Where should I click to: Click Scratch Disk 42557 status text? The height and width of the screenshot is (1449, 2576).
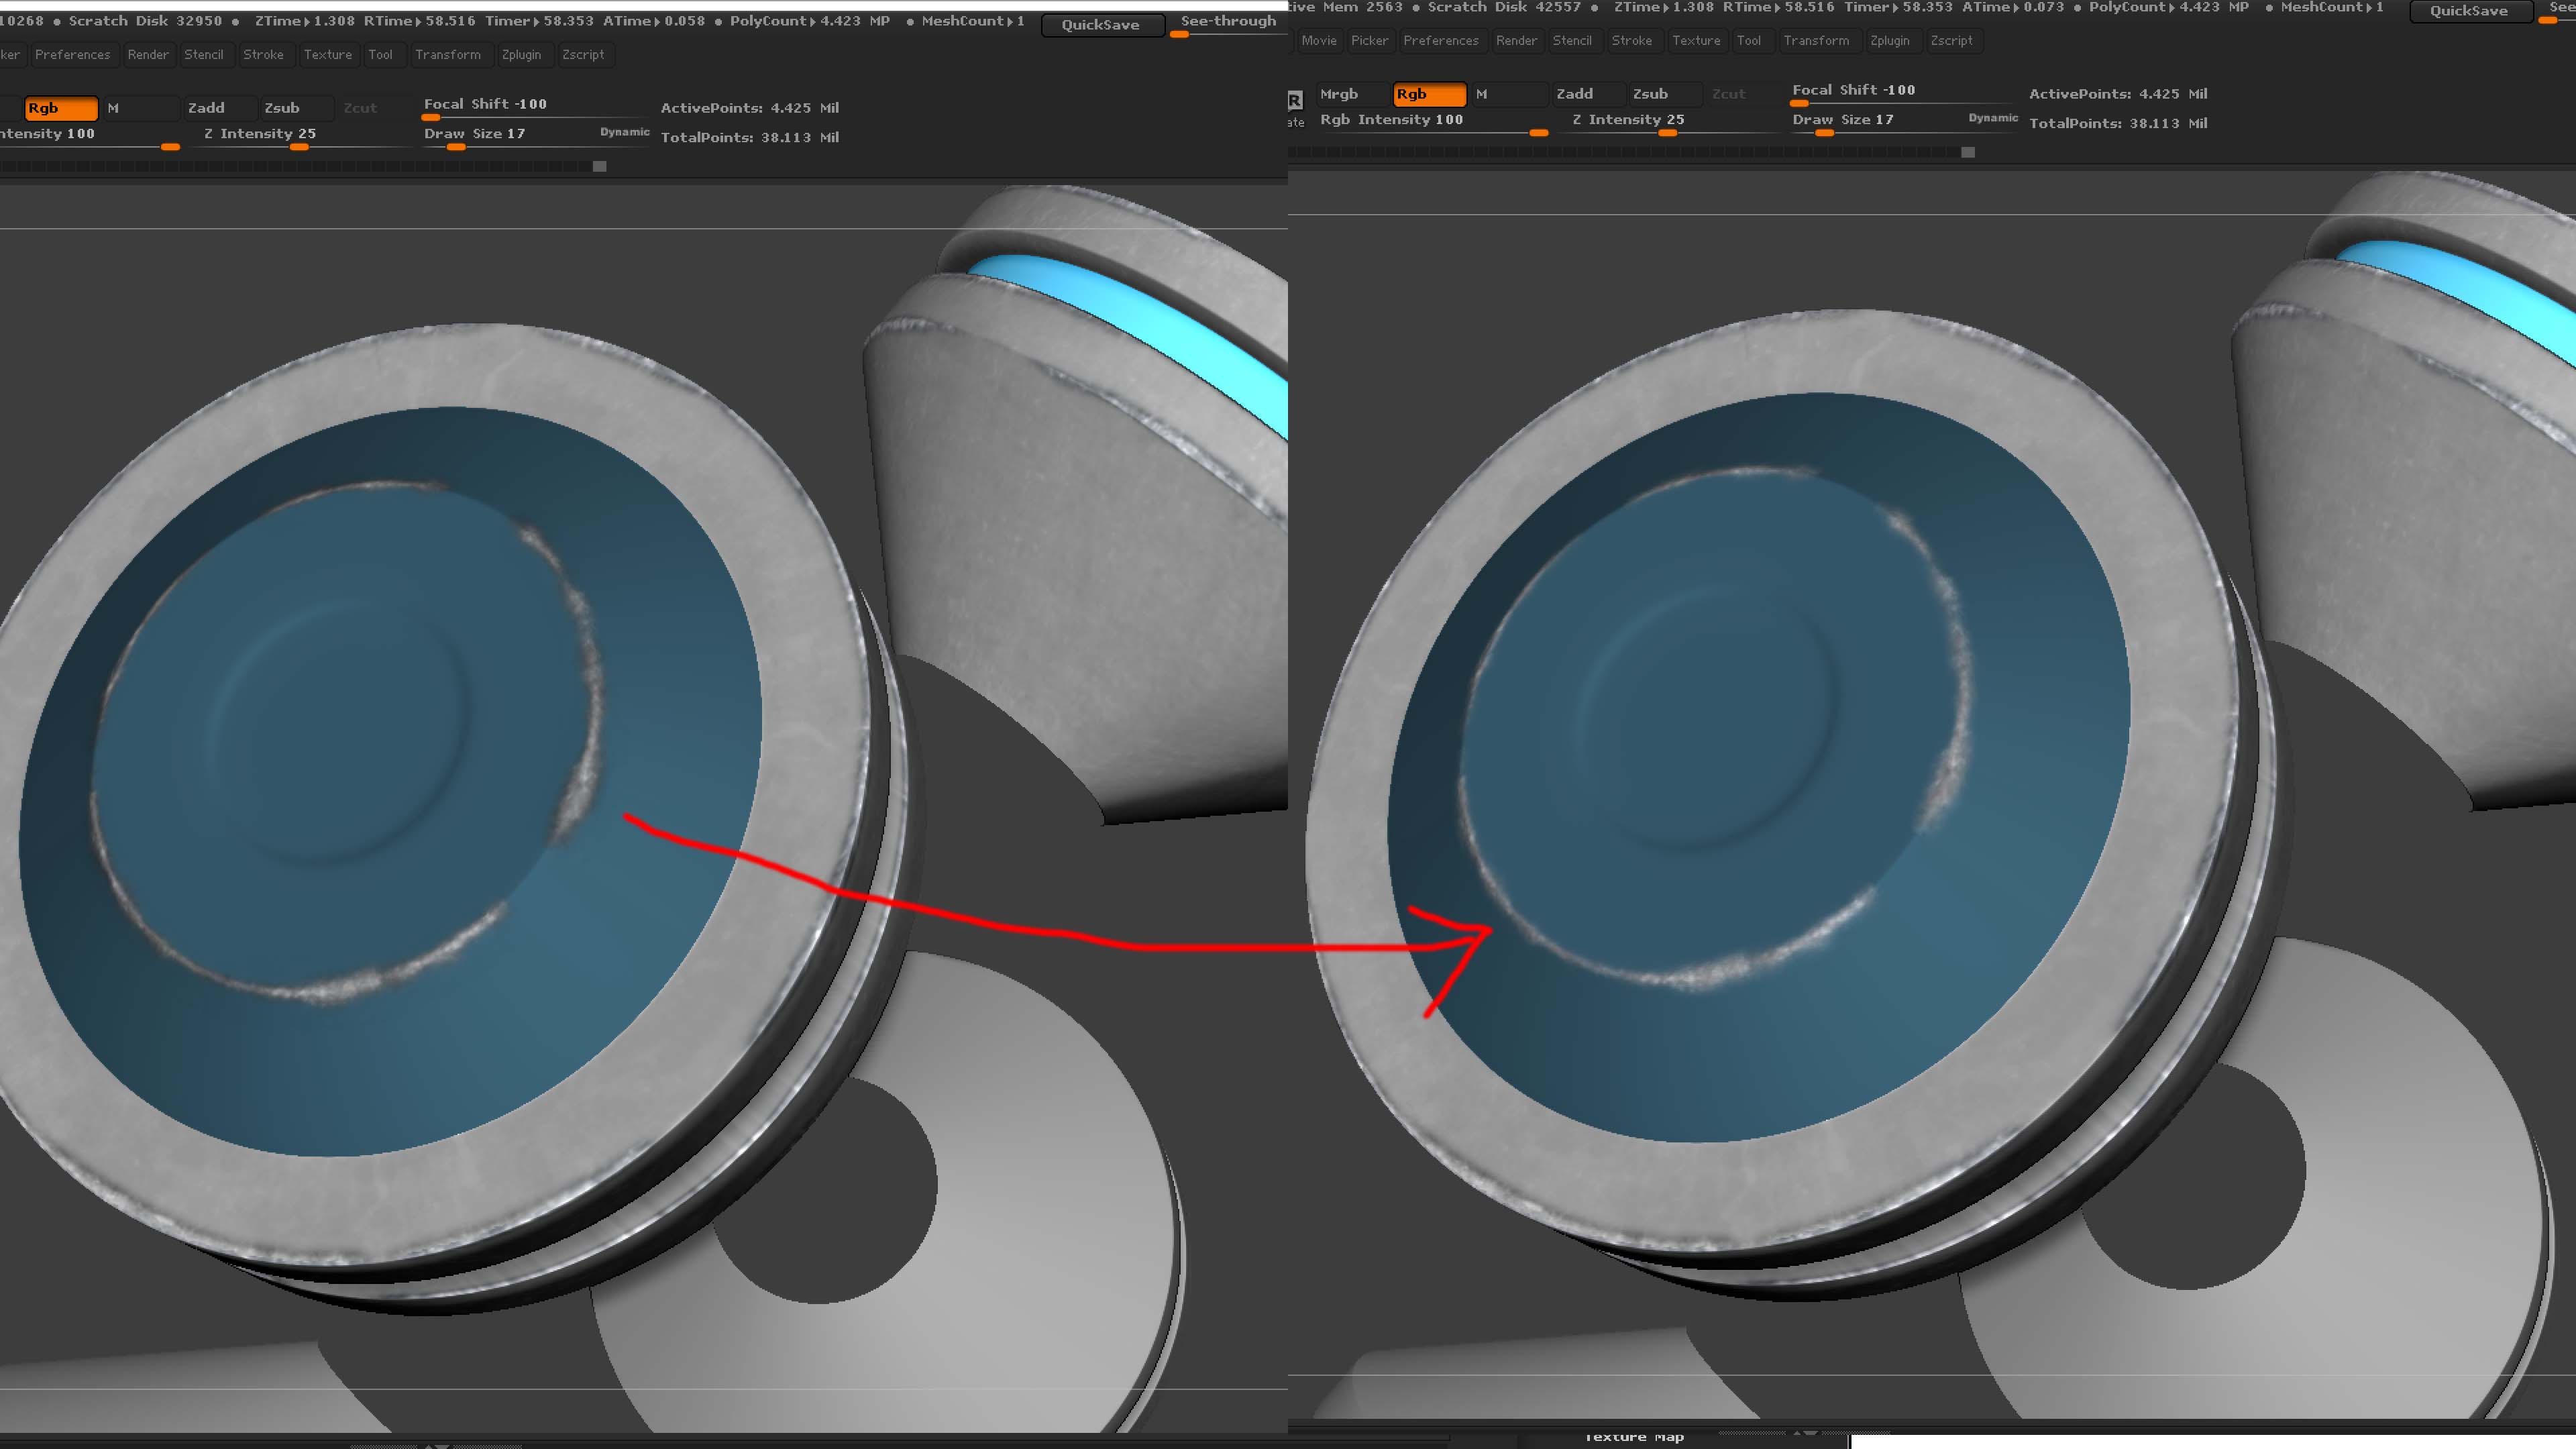[x=1504, y=7]
